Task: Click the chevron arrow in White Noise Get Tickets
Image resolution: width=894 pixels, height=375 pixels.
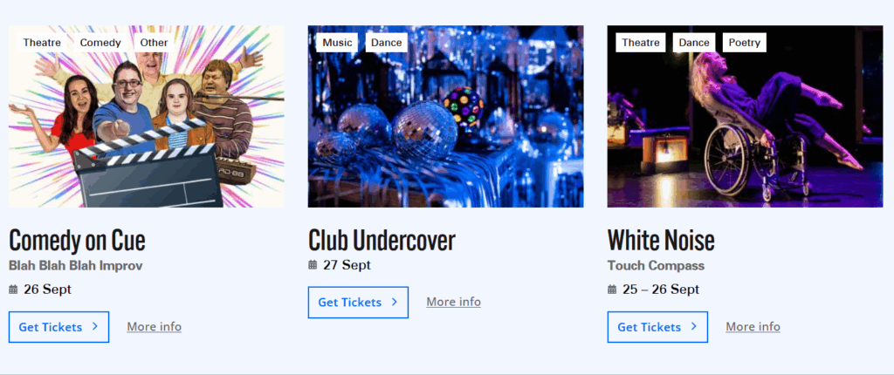Action: click(693, 326)
